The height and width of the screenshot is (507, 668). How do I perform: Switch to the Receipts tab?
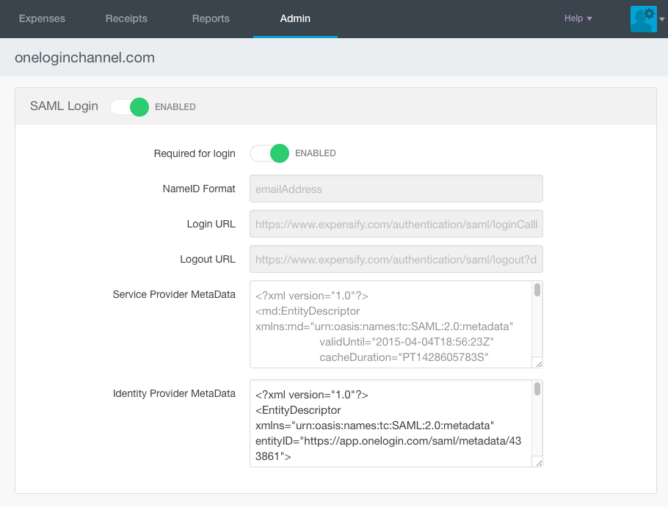126,18
